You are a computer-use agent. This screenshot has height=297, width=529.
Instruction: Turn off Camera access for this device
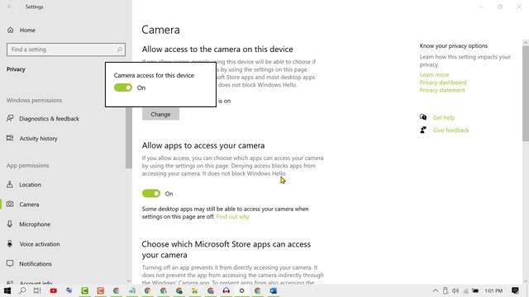123,87
